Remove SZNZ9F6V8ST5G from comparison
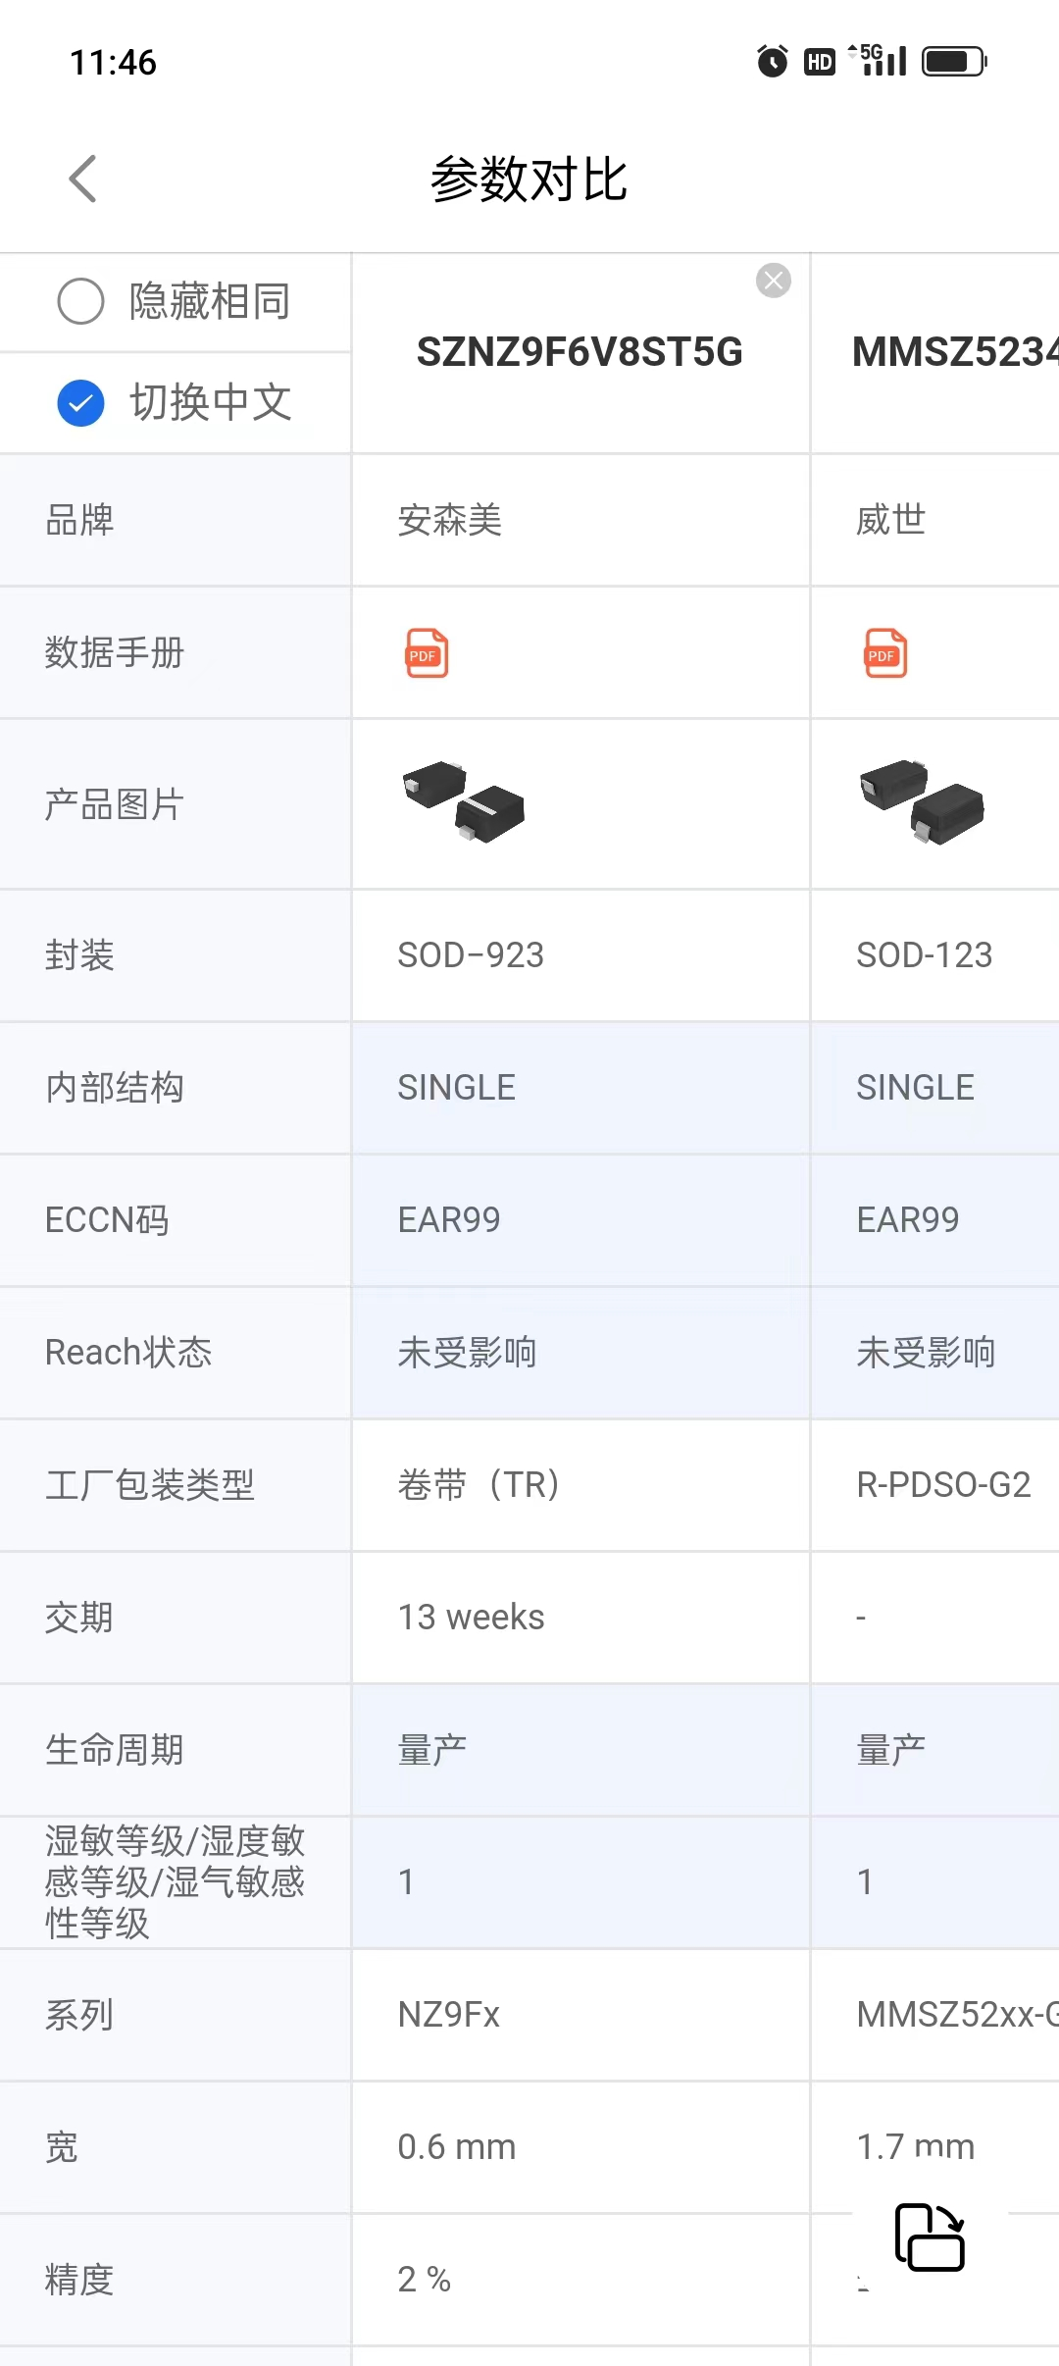This screenshot has width=1059, height=2366. click(x=774, y=282)
